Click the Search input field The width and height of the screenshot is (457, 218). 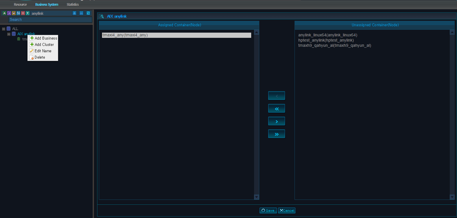[x=50, y=20]
